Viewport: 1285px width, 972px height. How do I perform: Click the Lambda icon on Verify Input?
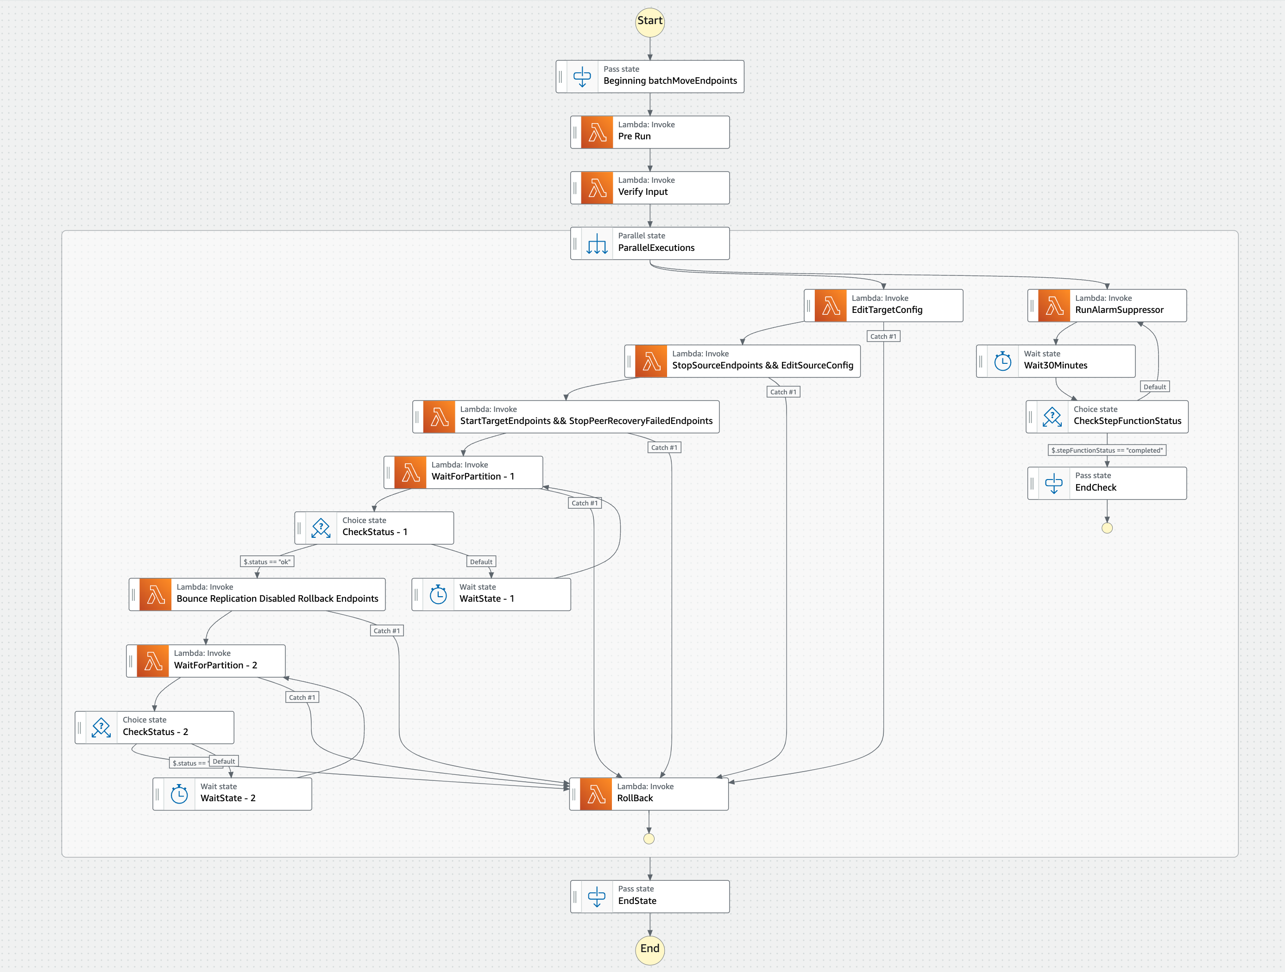click(x=597, y=188)
